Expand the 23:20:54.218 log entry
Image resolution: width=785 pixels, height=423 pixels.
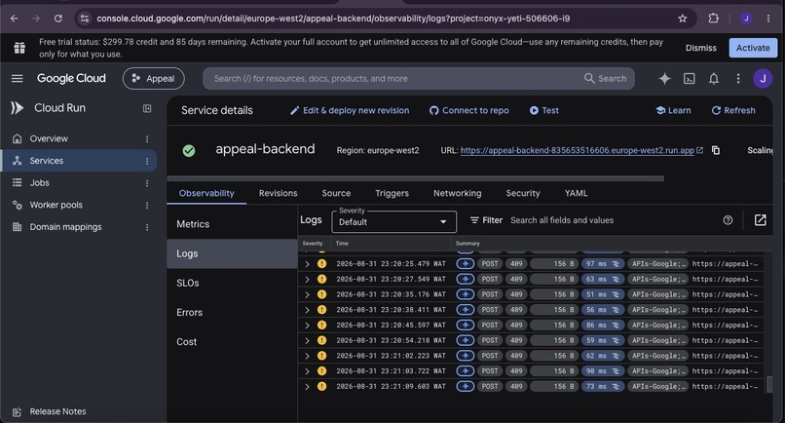(307, 341)
